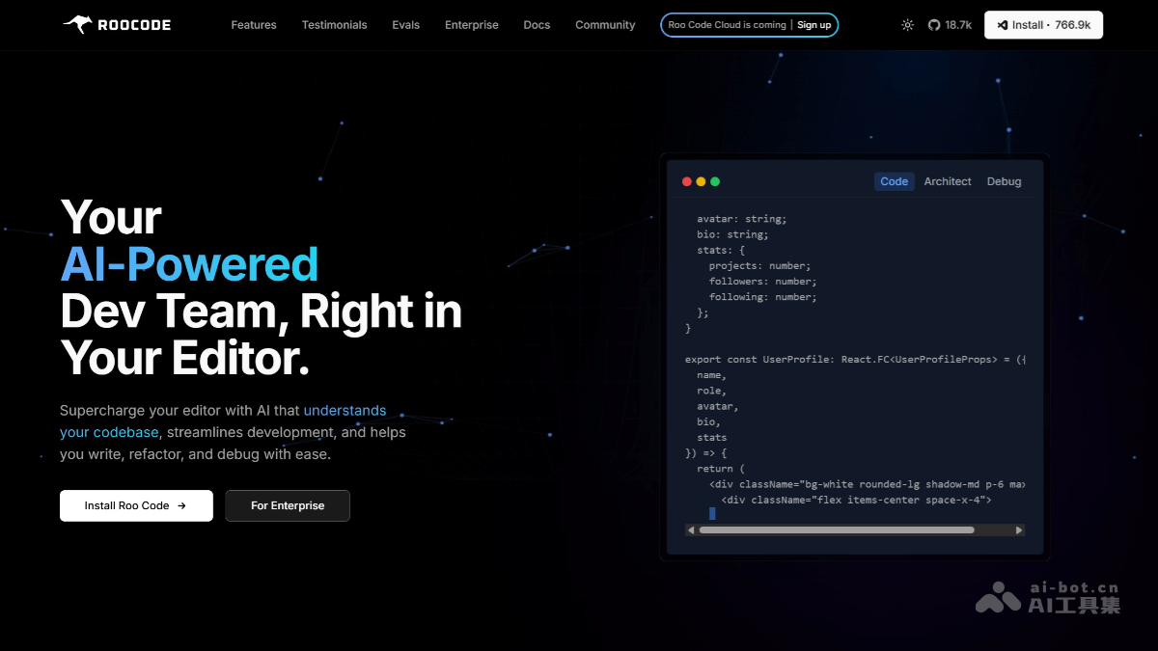Open the Features menu item
This screenshot has height=651, width=1158.
[253, 24]
